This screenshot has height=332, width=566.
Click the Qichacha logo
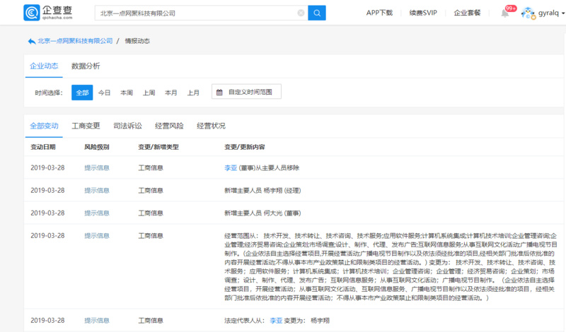[51, 13]
